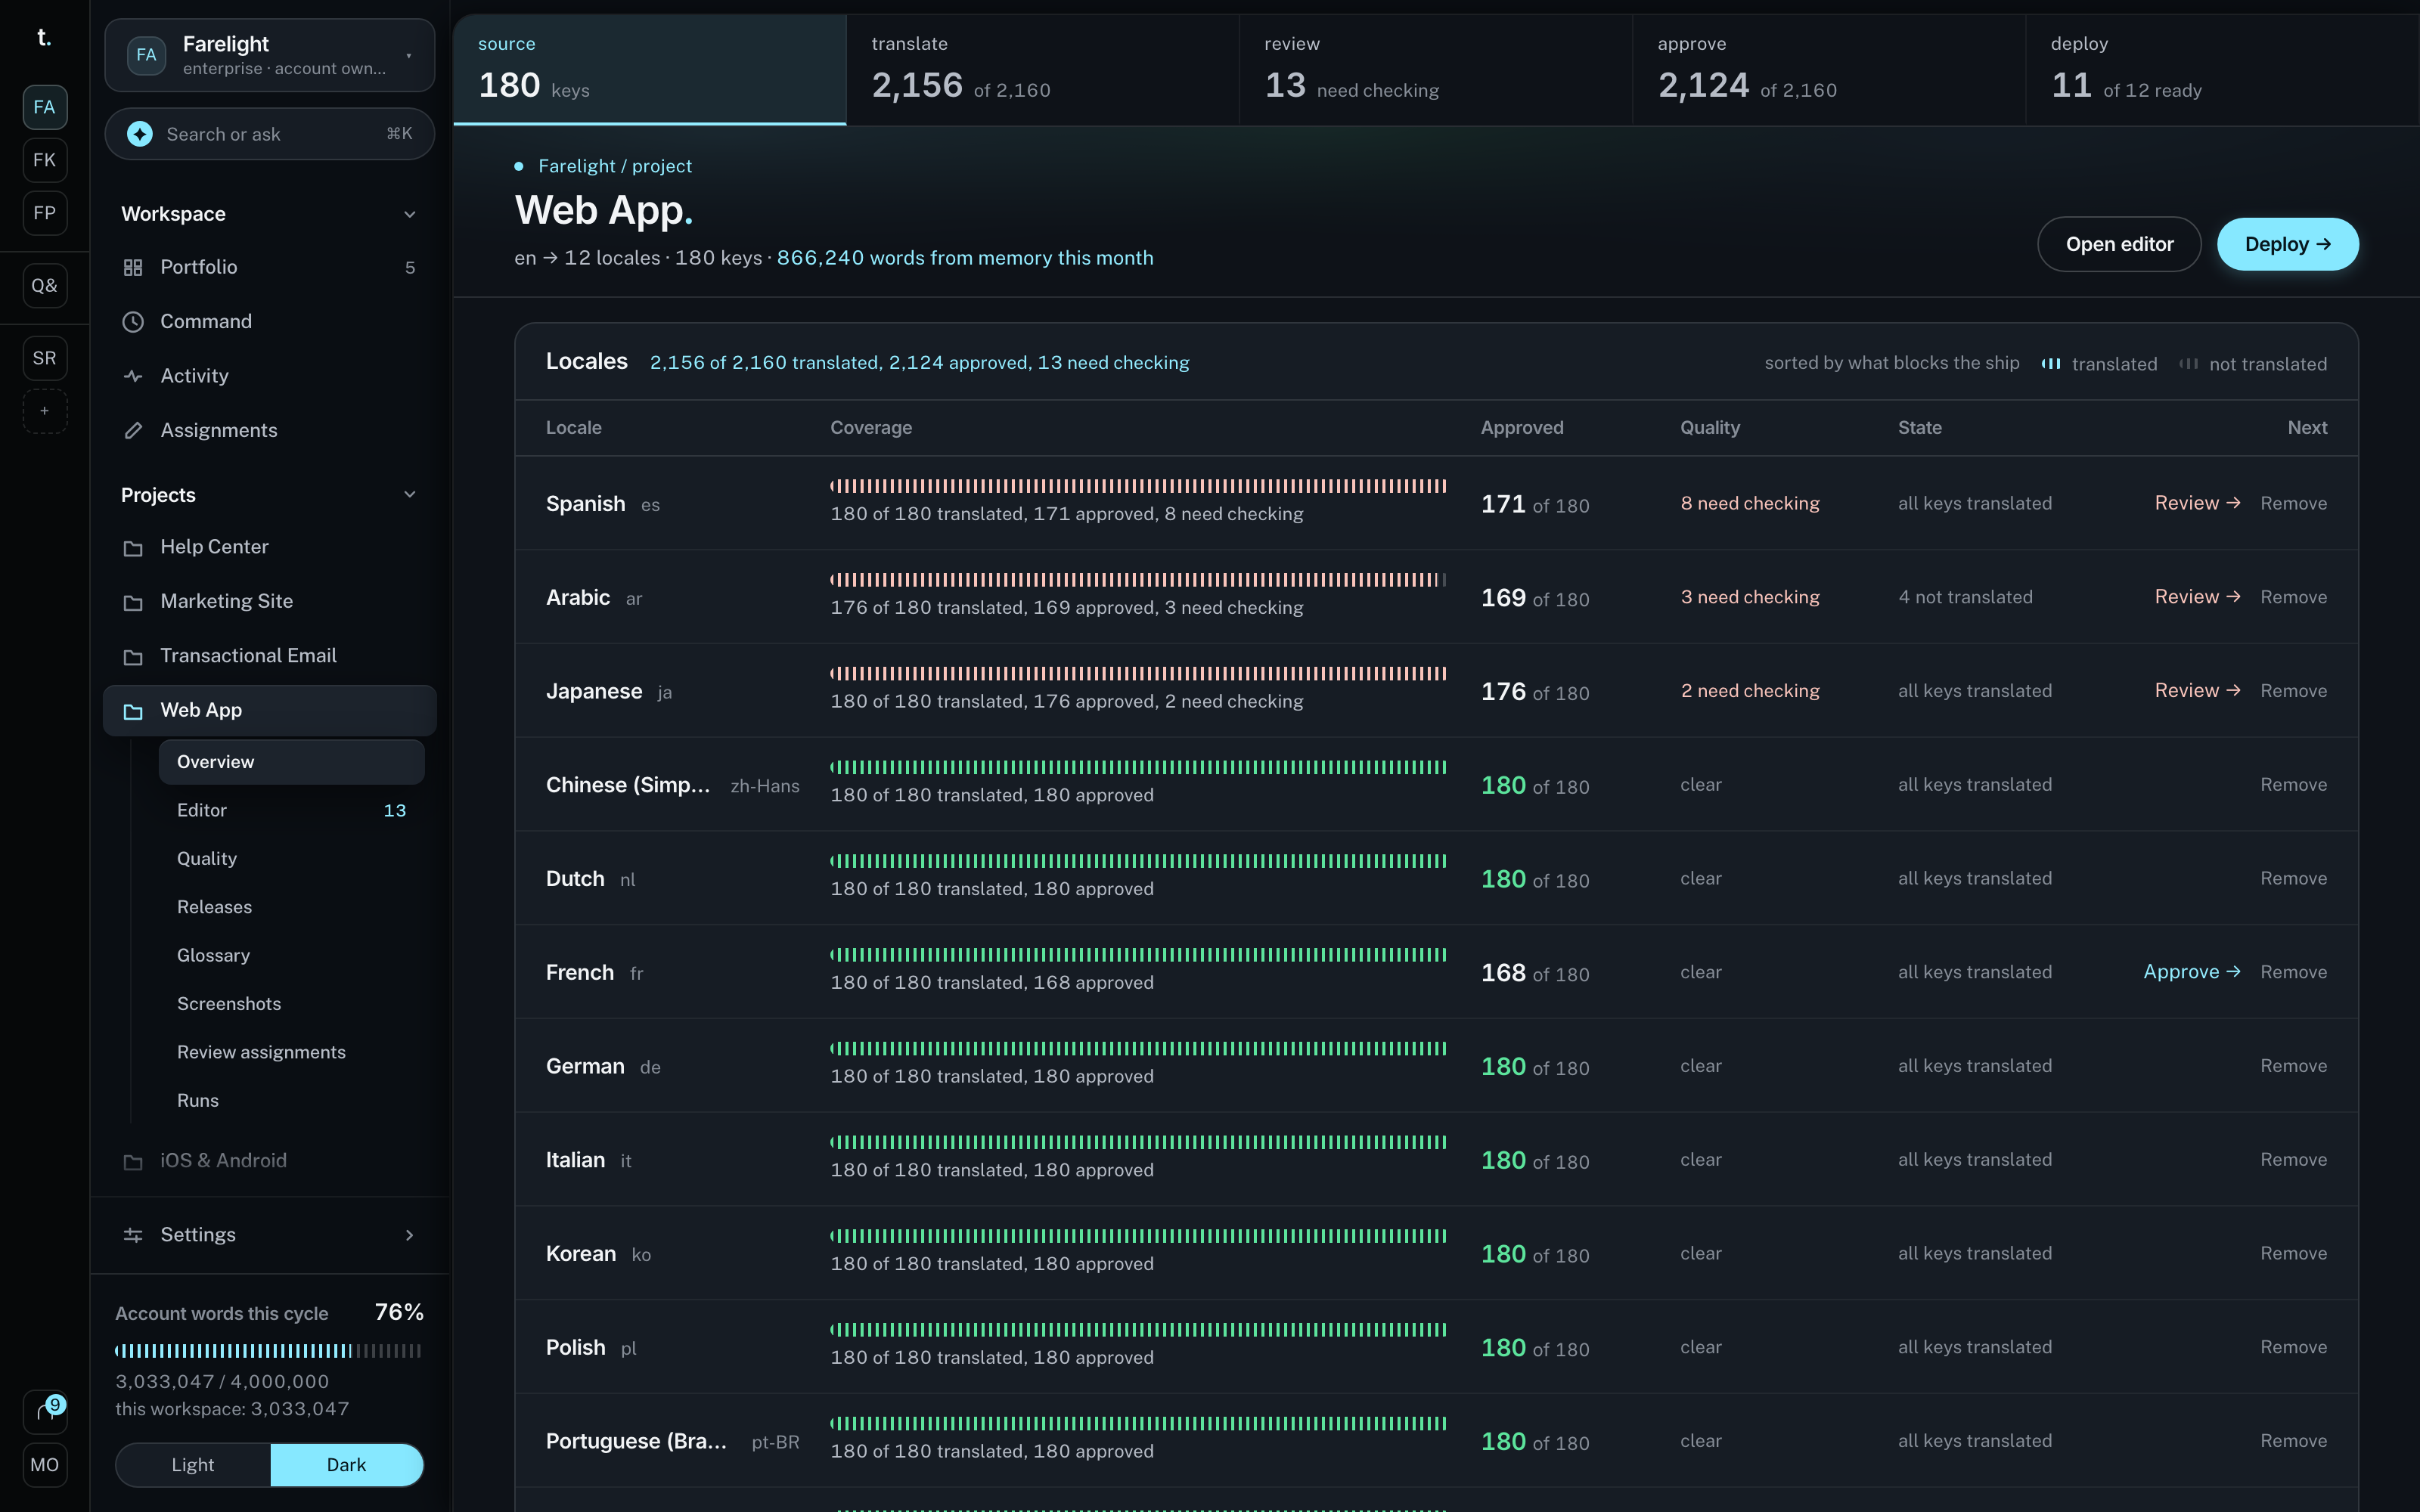Open the Glossary subitem
This screenshot has height=1512, width=2420.
coord(291,955)
